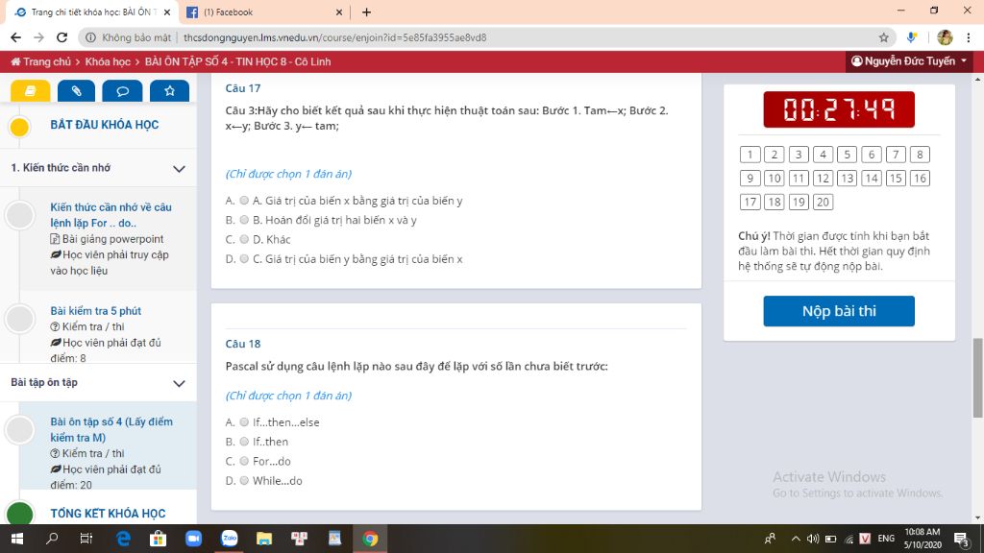Screen dimensions: 984x553
Task: Open Chrome profile avatar
Action: click(945, 37)
